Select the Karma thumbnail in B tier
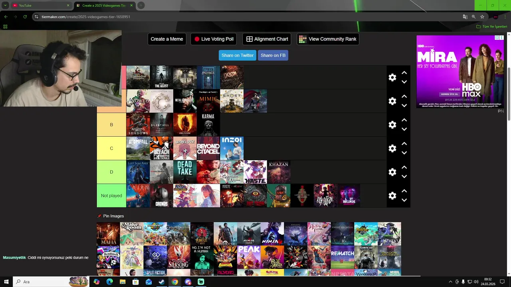Image resolution: width=511 pixels, height=287 pixels. pyautogui.click(x=208, y=125)
